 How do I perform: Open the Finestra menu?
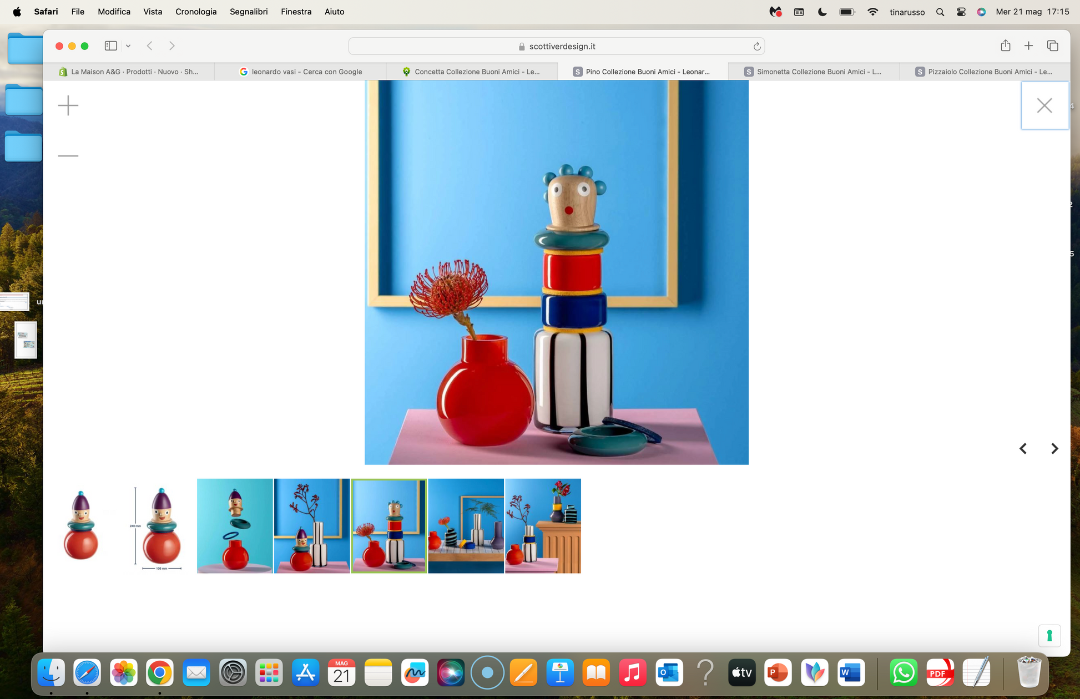pyautogui.click(x=296, y=12)
